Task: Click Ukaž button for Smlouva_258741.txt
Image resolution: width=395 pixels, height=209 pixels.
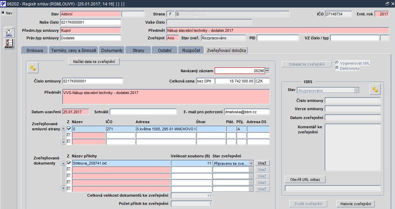Action: (262, 164)
